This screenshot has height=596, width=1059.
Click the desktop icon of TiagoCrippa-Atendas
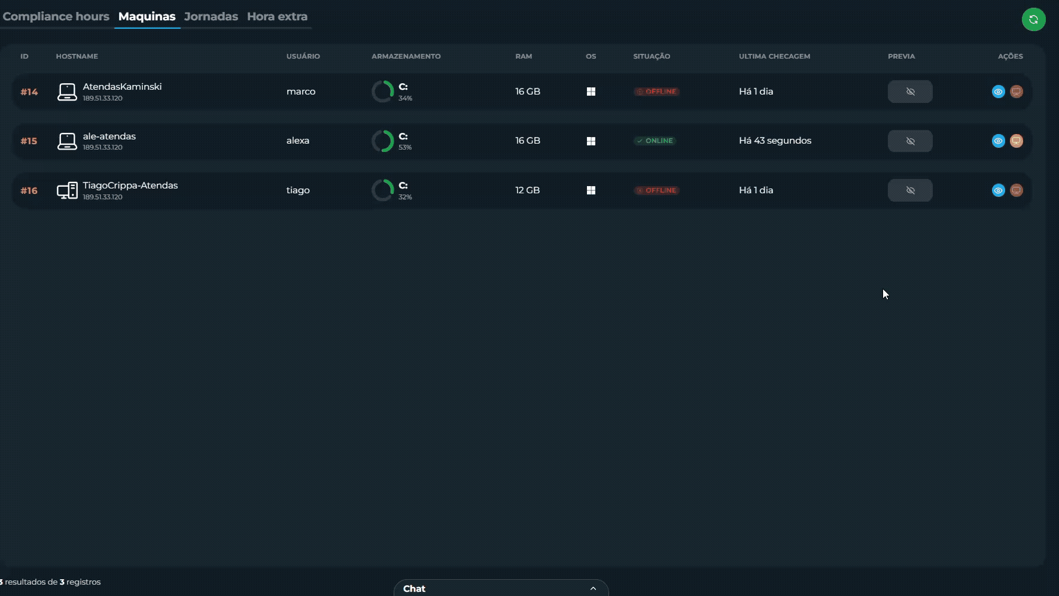(x=67, y=190)
